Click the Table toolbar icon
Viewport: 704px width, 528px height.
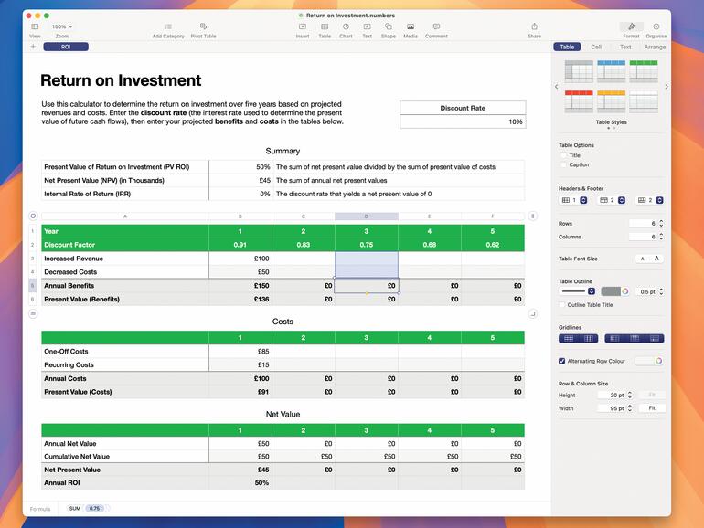point(325,26)
